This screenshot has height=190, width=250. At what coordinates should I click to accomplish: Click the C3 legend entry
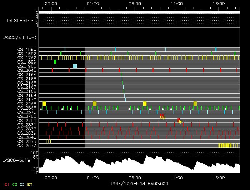[x=22, y=184]
